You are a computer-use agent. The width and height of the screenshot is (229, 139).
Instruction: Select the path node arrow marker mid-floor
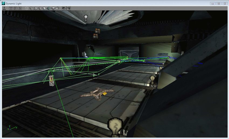[96, 75]
